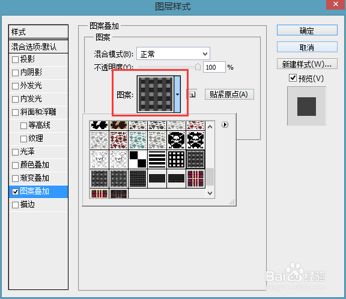Pick the solid black camouflage pattern in top row
The image size is (346, 299).
click(99, 125)
